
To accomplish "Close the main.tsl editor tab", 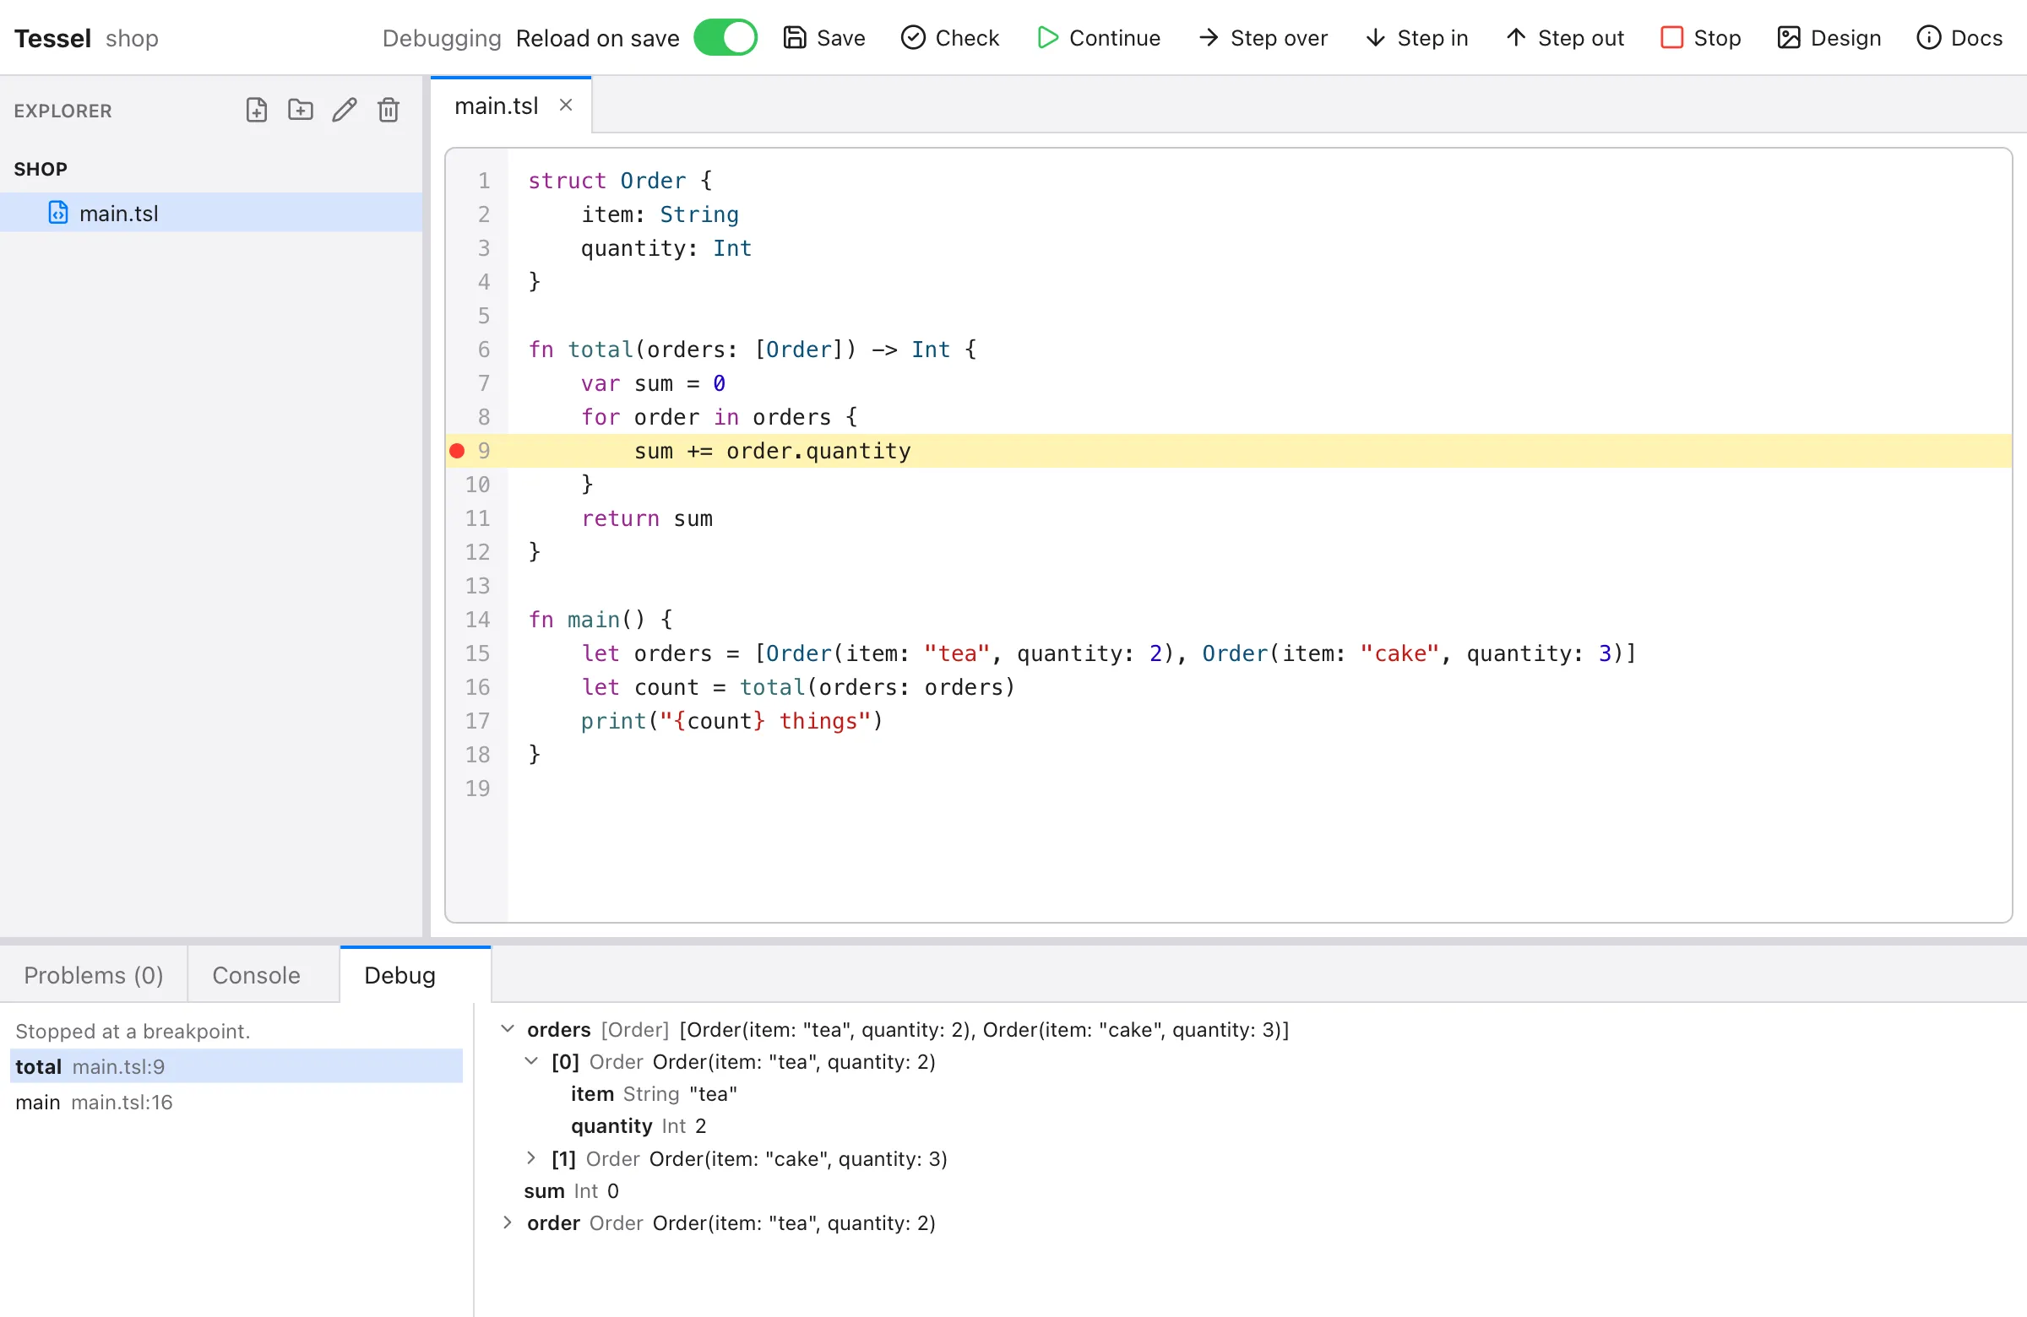I will [x=566, y=105].
